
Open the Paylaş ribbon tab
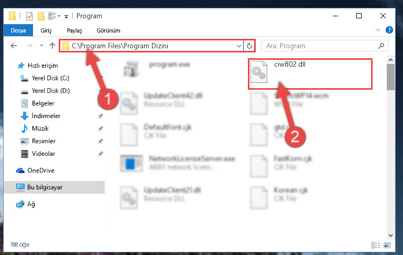point(74,30)
